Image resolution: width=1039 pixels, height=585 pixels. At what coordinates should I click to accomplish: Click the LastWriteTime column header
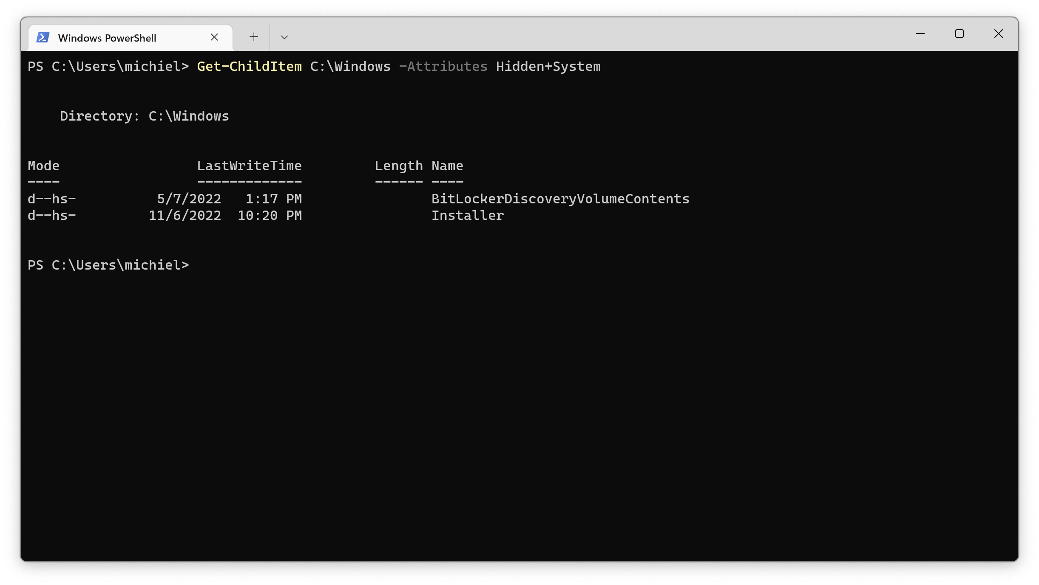pyautogui.click(x=250, y=166)
